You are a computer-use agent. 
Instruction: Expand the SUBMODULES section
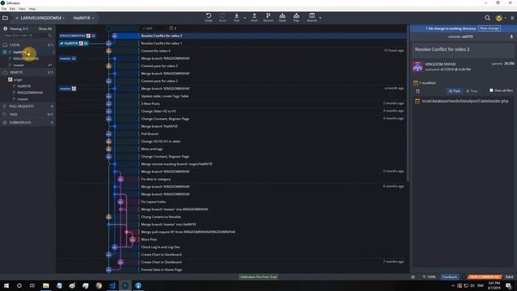(x=27, y=122)
